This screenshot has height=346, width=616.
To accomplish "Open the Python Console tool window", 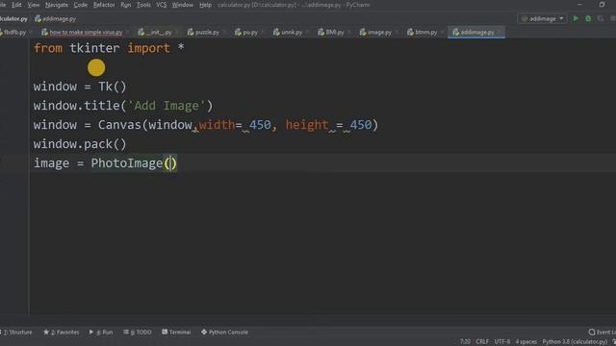I will (224, 333).
